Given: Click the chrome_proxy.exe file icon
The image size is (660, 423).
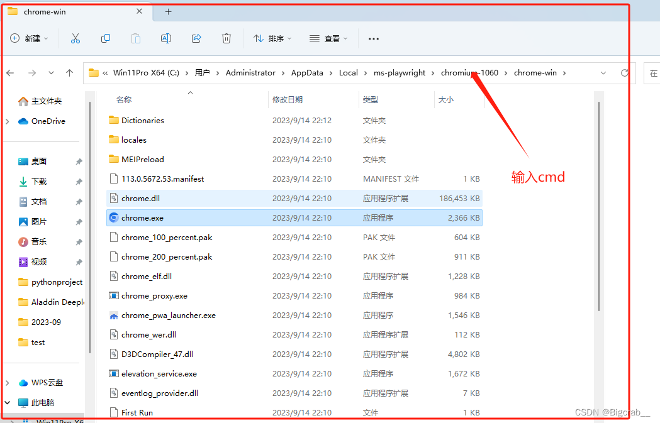Looking at the screenshot, I should [114, 295].
